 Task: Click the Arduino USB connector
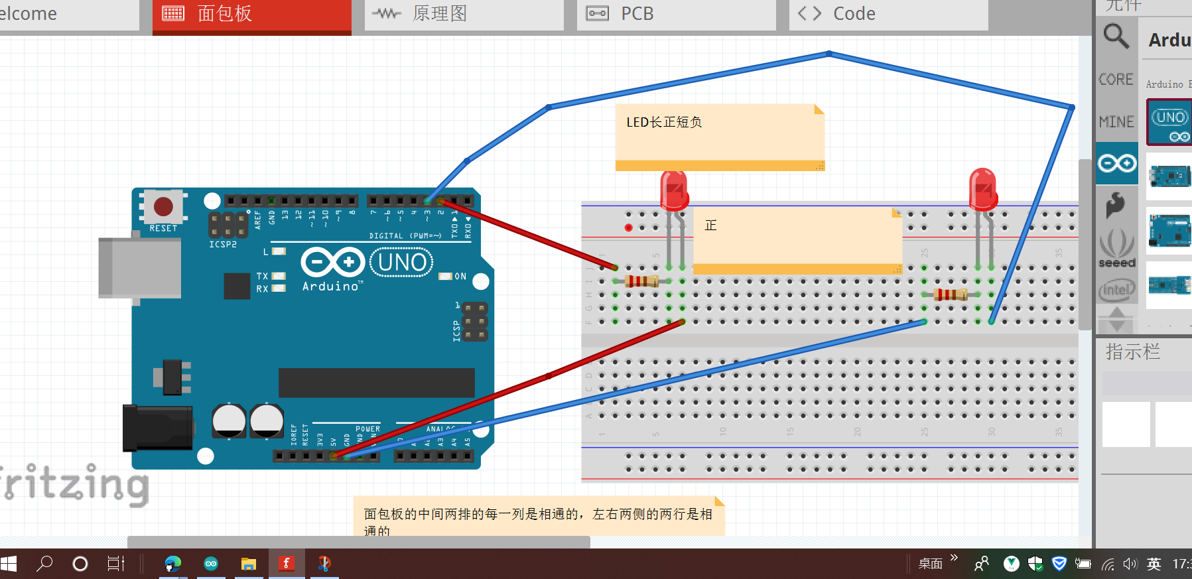click(x=139, y=267)
